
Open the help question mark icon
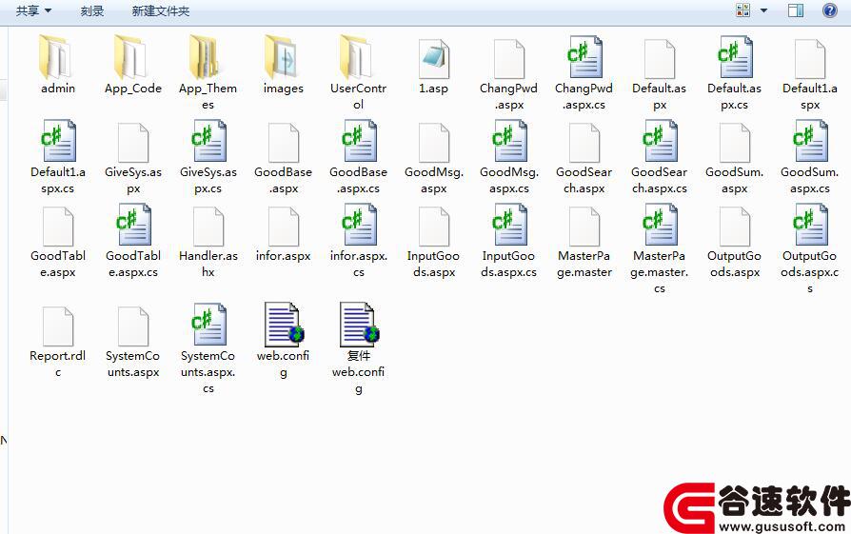coord(829,10)
